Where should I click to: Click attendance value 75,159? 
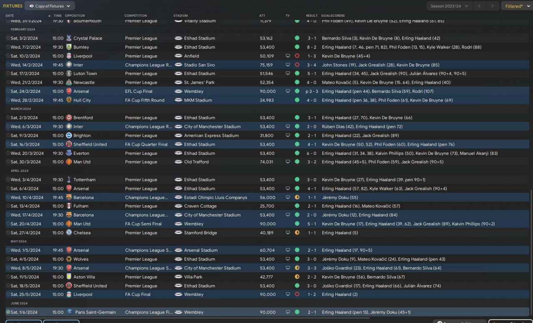click(266, 65)
